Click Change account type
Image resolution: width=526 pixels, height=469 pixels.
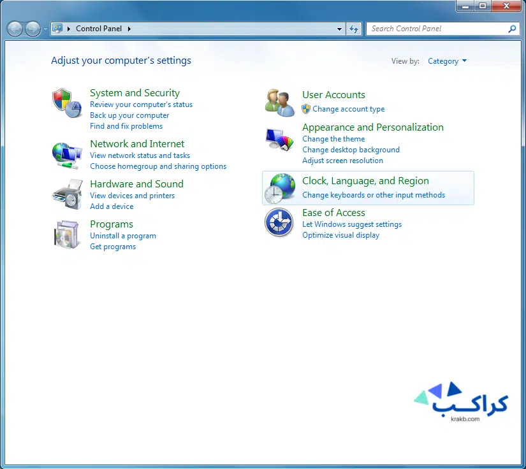[349, 109]
